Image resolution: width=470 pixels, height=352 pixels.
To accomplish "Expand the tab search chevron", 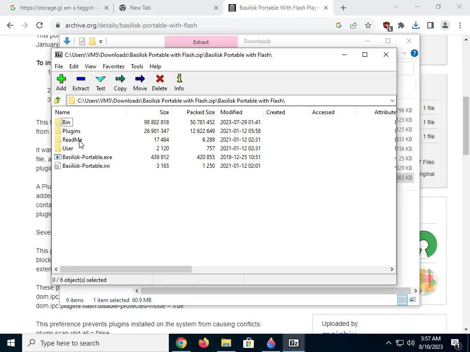I will coord(396,6).
